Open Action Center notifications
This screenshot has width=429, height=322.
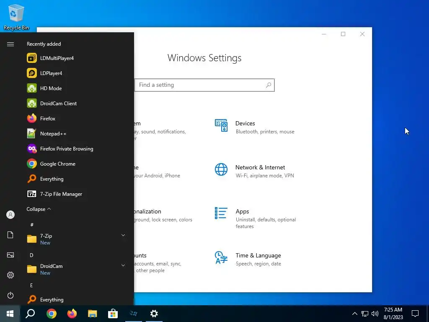click(x=415, y=314)
